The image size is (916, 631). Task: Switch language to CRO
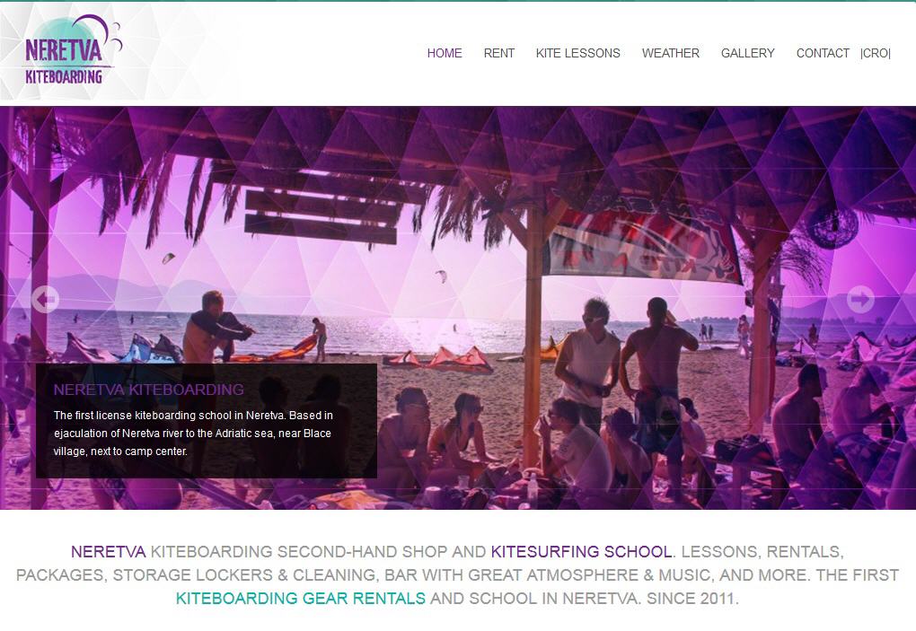875,53
